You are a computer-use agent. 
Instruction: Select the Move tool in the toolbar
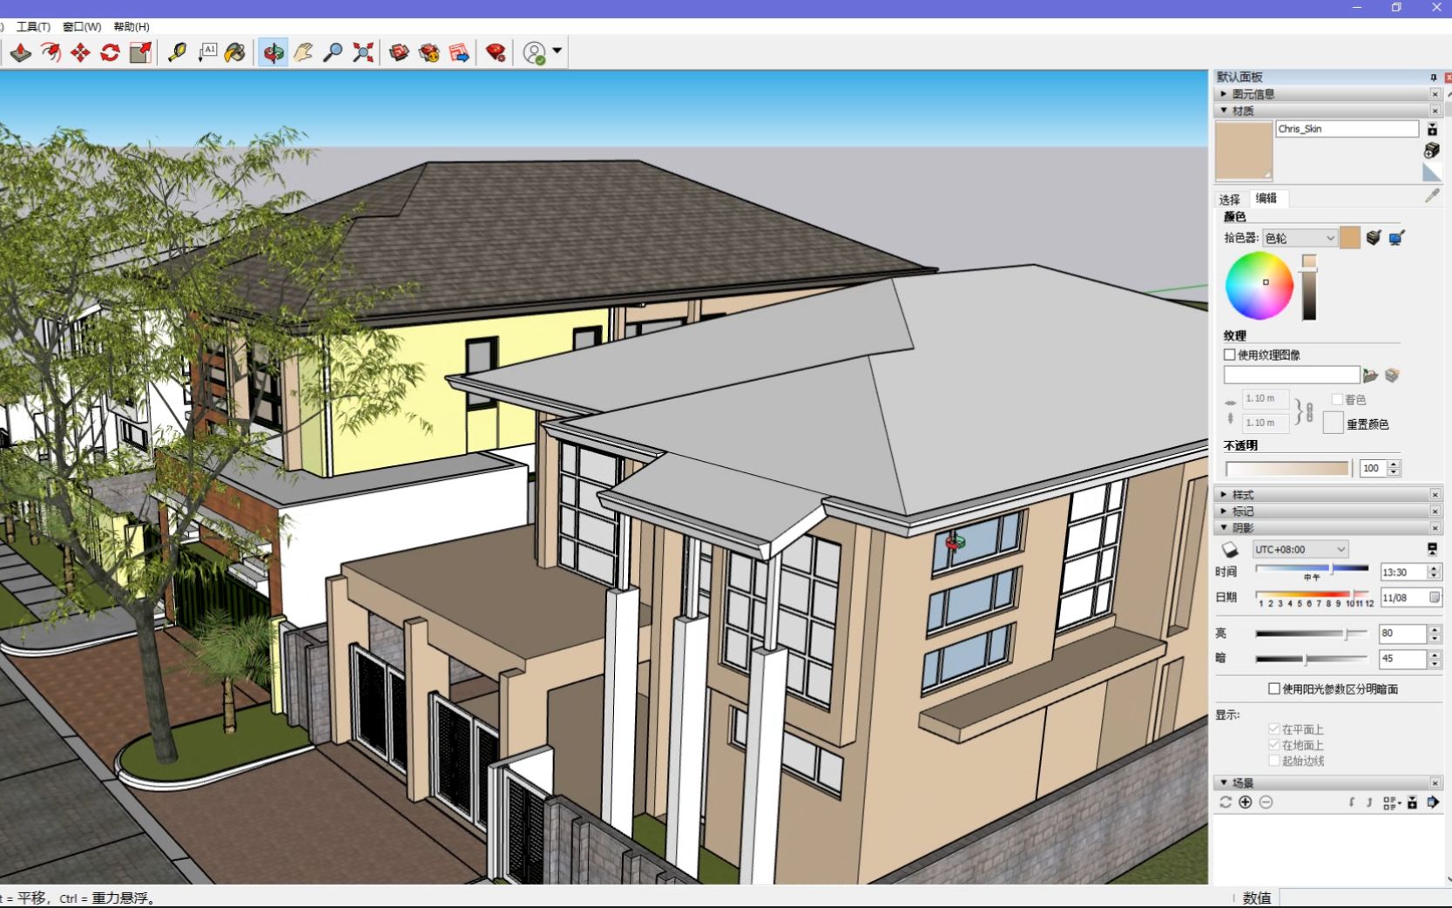tap(79, 53)
